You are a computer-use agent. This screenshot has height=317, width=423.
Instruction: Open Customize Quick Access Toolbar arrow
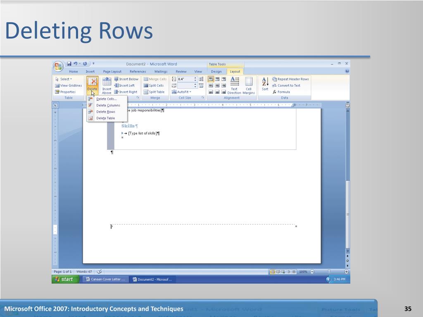(94, 64)
